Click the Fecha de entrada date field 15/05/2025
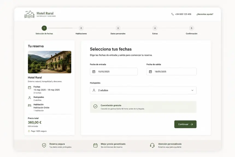 [x=114, y=72]
